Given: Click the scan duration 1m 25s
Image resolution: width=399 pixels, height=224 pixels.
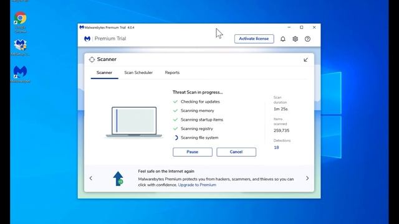Looking at the screenshot, I should 281,109.
